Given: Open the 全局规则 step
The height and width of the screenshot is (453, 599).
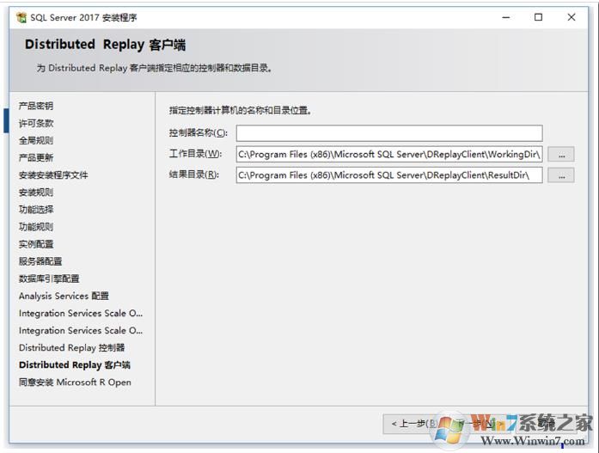Looking at the screenshot, I should click(36, 140).
